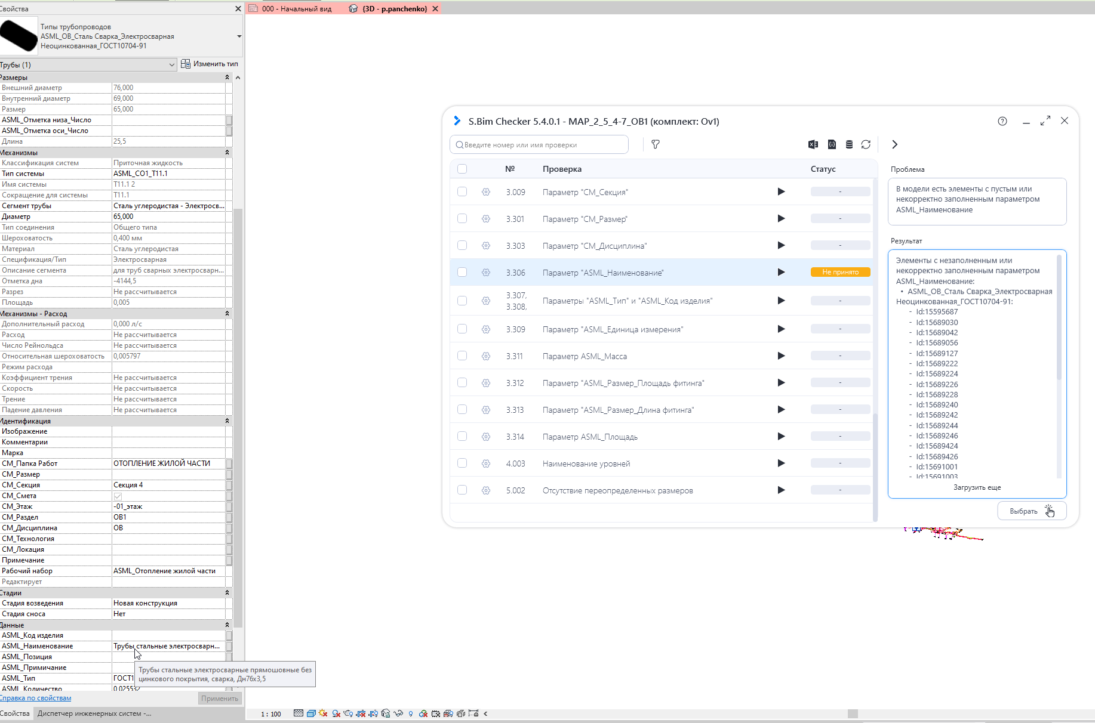Screen dimensions: 1095x723
Task: Collapse the Идентификация properties group
Action: [227, 421]
